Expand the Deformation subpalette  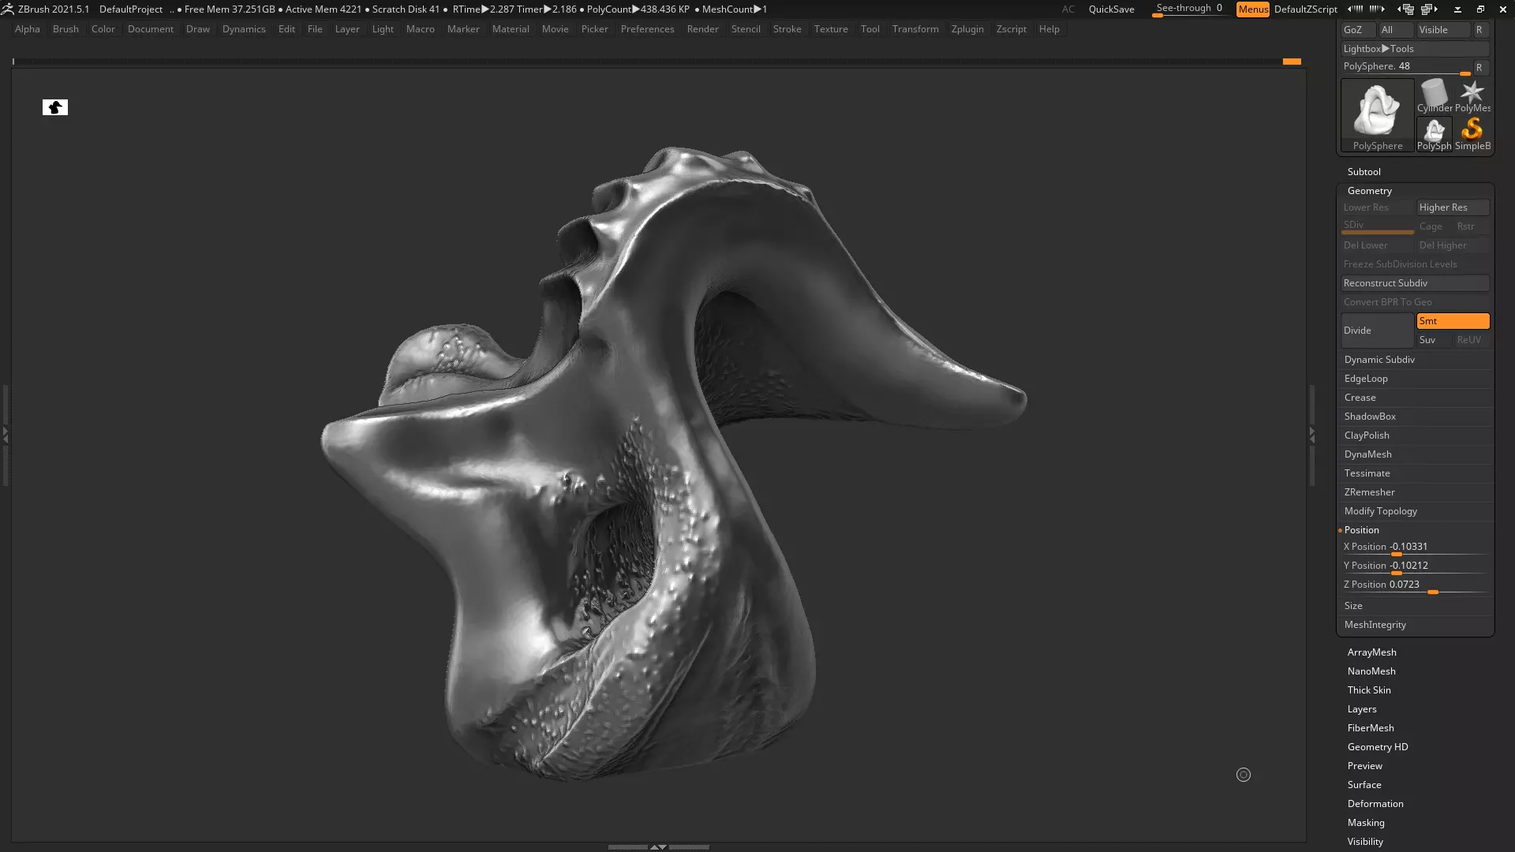[x=1375, y=804]
